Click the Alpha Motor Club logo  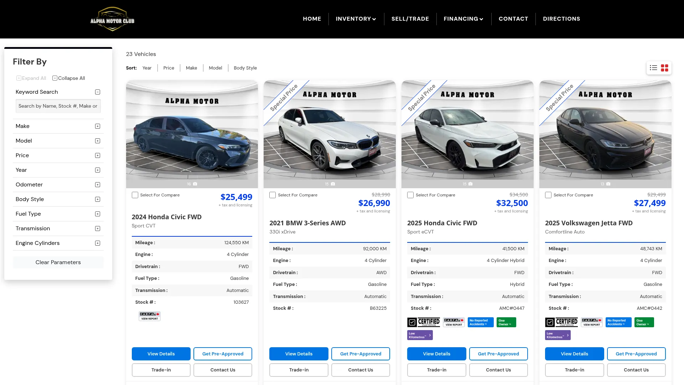pos(112,19)
